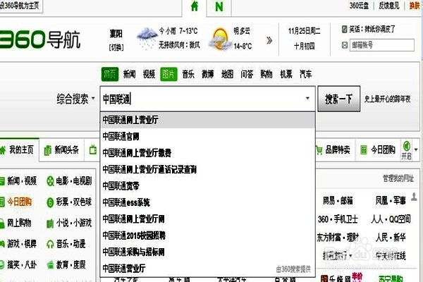The width and height of the screenshot is (423, 282).
Task: Open the 品牌特卖 tab
Action: pyautogui.click(x=334, y=149)
